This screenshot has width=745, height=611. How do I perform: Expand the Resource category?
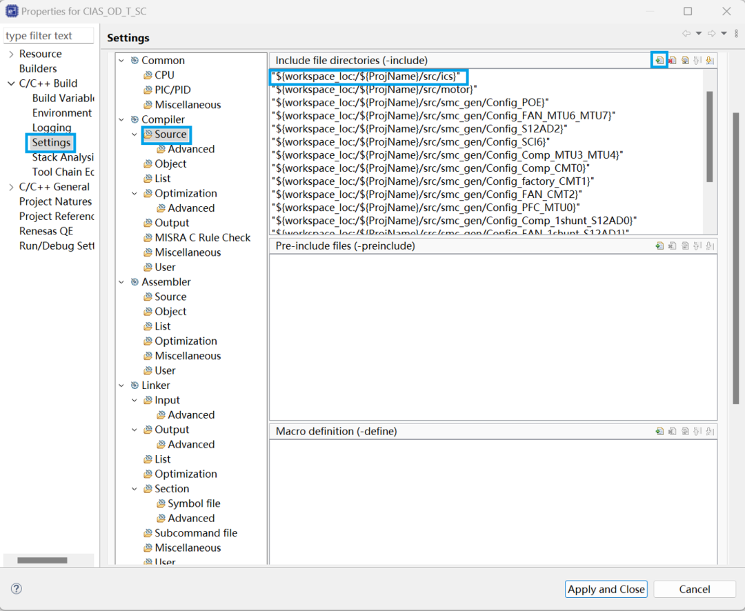(12, 54)
